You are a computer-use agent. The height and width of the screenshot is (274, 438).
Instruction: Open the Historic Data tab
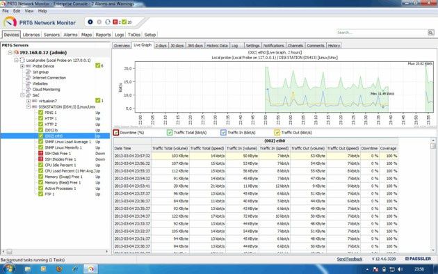(x=217, y=45)
